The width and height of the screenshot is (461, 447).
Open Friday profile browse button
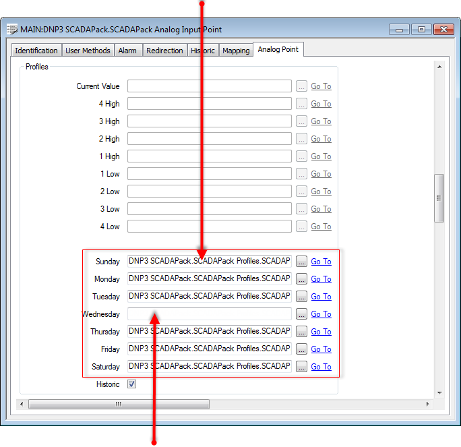click(301, 349)
